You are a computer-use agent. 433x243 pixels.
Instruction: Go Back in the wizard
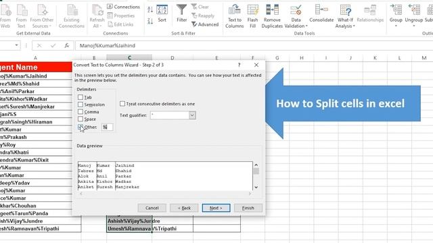[184, 208]
